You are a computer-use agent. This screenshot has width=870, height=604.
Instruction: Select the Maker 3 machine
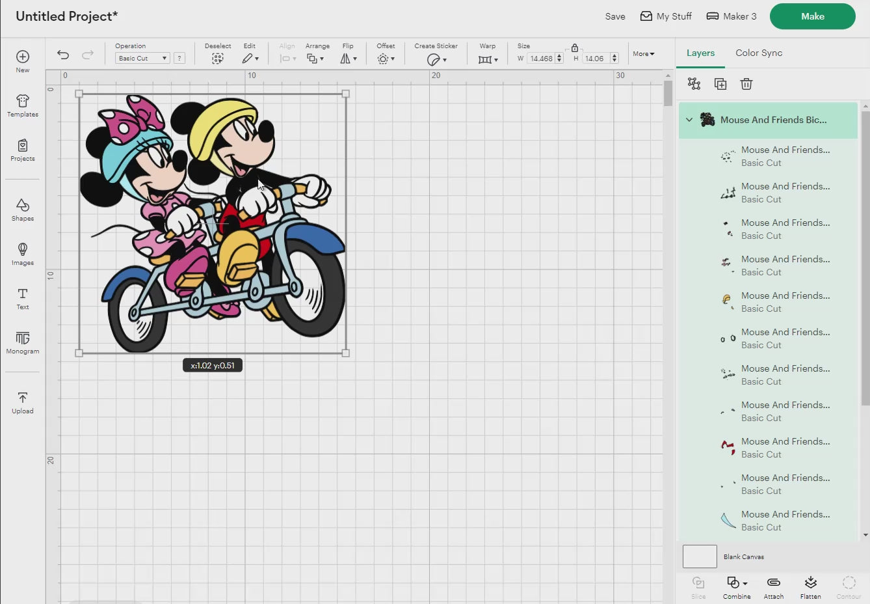coord(732,16)
